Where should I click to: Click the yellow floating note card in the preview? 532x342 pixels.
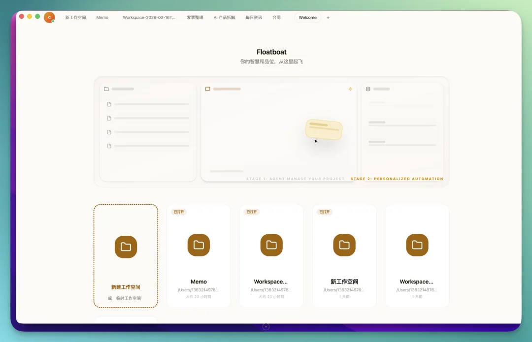click(324, 129)
